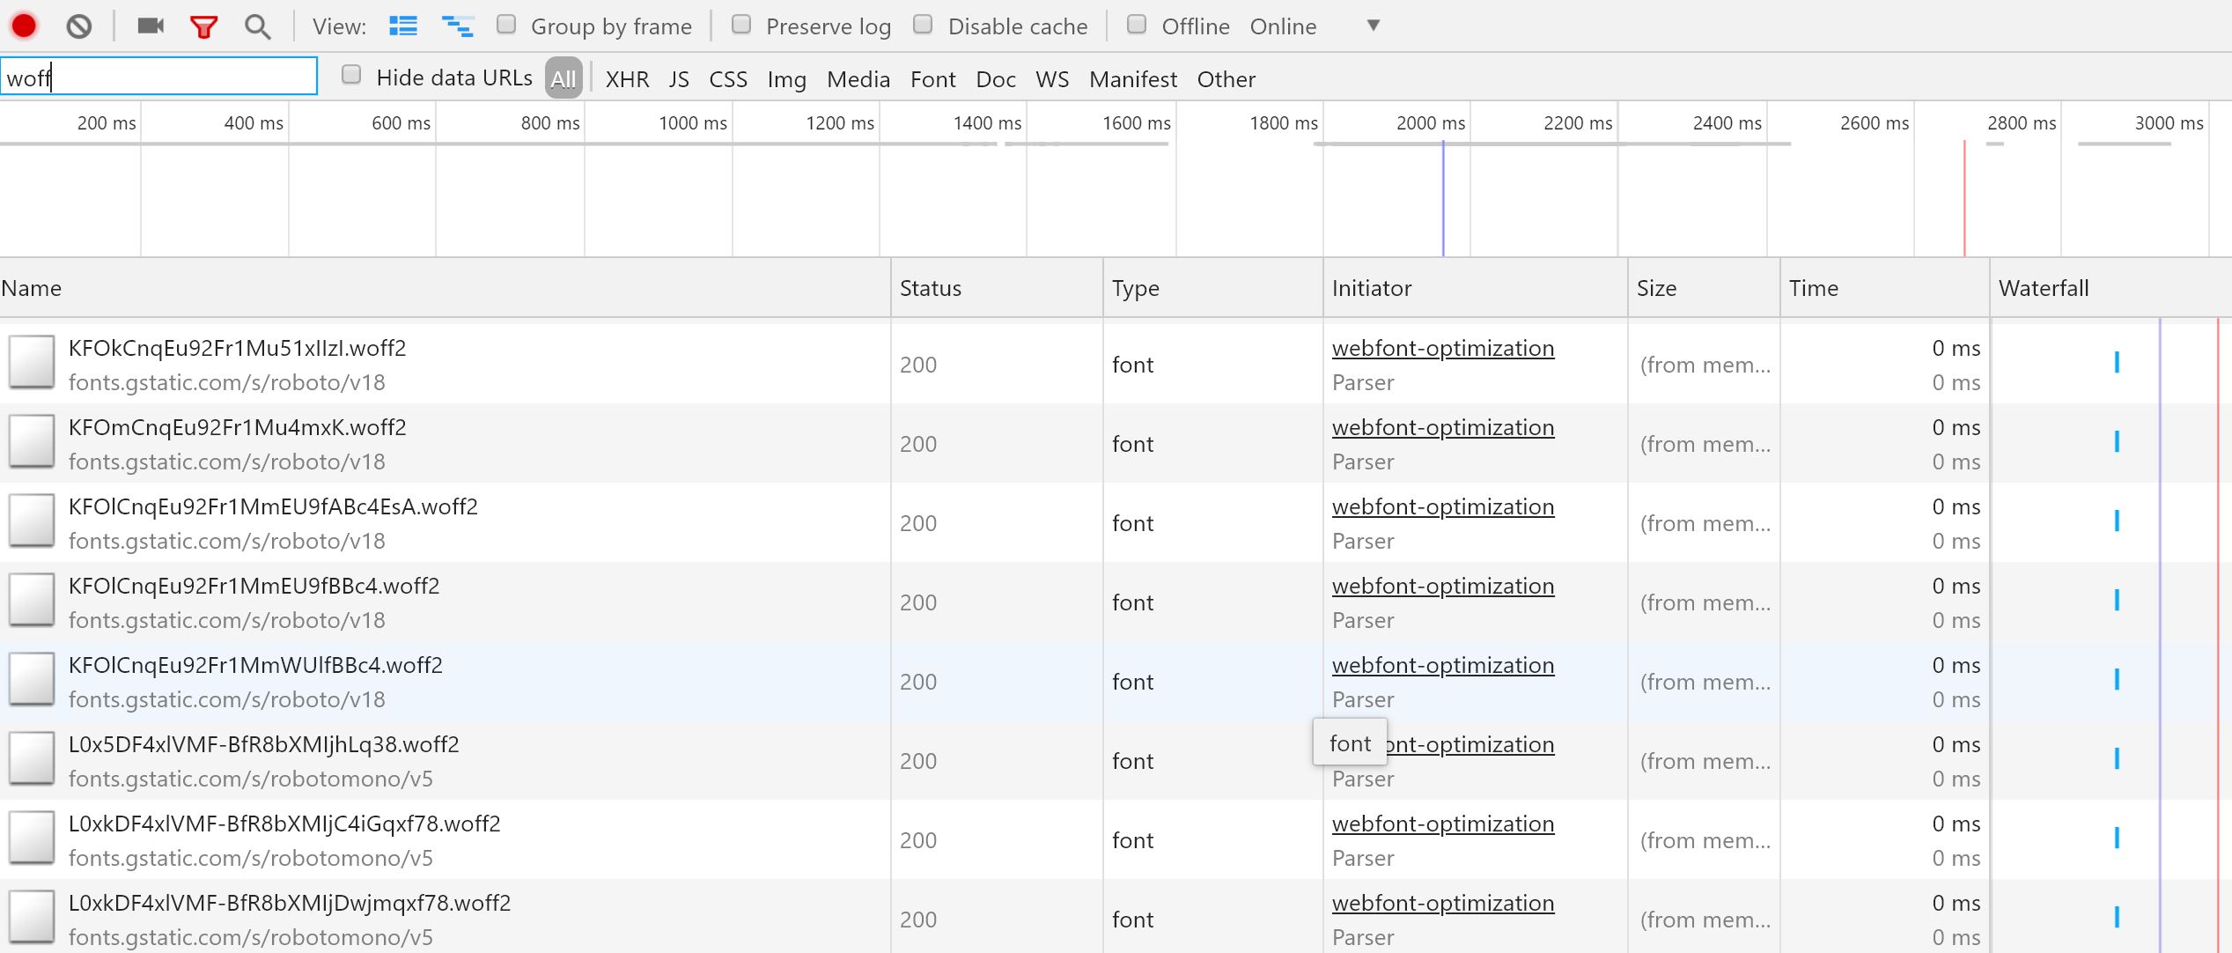Click file icon of L0xkDF4xlVMF-BfR8bXMIjC4iGqxf78.woff2

[x=32, y=837]
